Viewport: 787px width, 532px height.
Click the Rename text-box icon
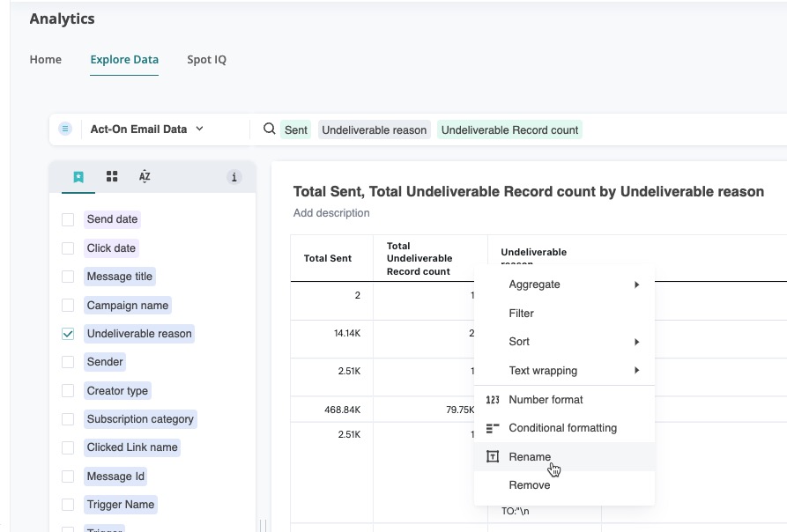pyautogui.click(x=493, y=456)
